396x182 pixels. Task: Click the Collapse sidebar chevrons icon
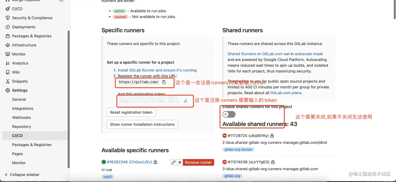click(6, 175)
